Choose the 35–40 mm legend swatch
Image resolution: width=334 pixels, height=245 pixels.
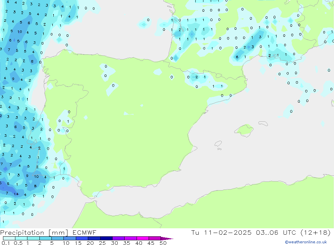[131, 238]
